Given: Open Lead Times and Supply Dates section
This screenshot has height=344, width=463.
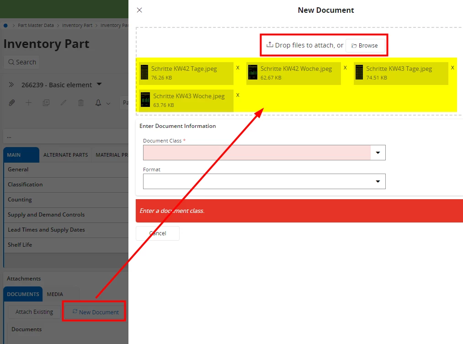Looking at the screenshot, I should [x=66, y=230].
